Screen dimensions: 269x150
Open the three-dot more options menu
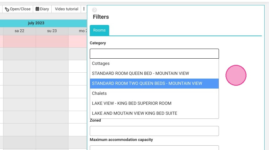pyautogui.click(x=84, y=9)
